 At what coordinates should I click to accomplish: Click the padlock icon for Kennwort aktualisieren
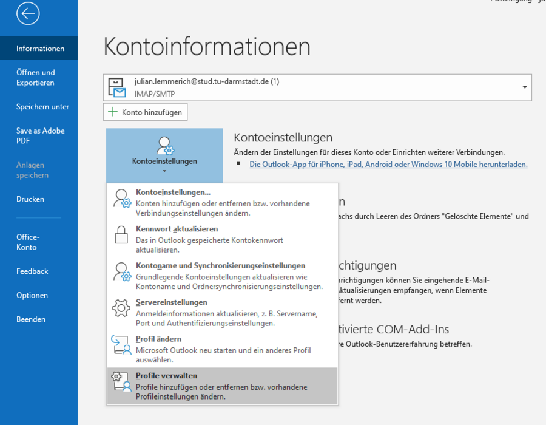pyautogui.click(x=121, y=235)
